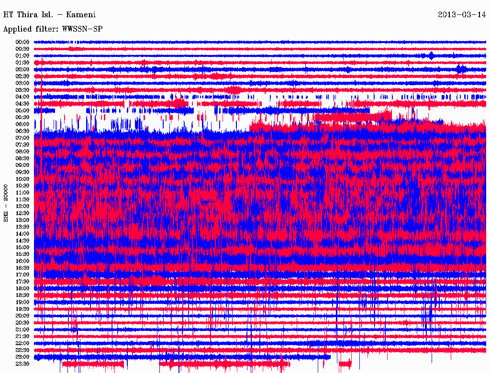Viewport: 490px width, 373px height.
Task: Select the 10:30 time row label
Action: 22,186
